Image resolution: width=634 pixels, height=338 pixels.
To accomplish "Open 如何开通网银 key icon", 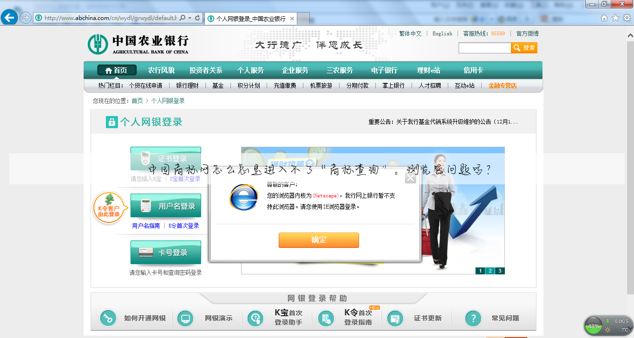I will pyautogui.click(x=108, y=318).
